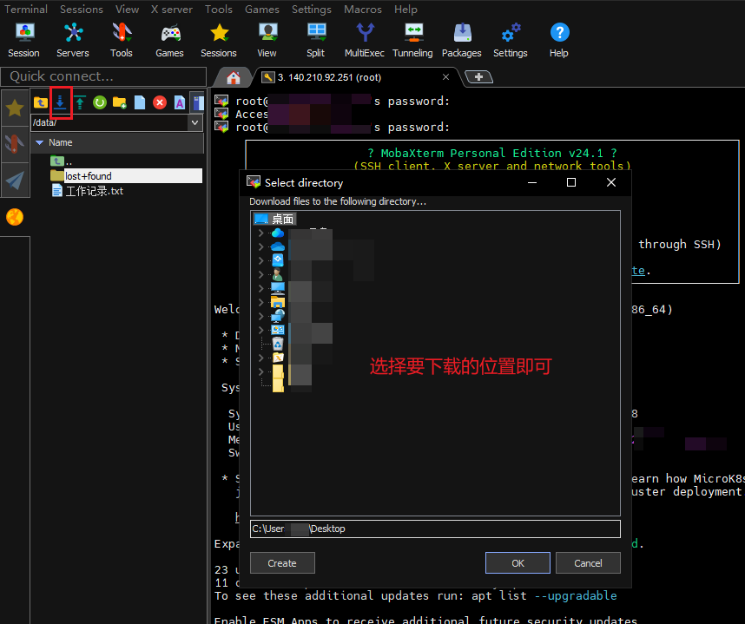Viewport: 745px width, 624px height.
Task: Click the Sessions star toolbar icon
Action: coord(219,41)
